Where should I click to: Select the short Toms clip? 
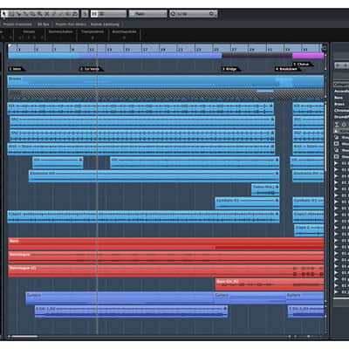(x=265, y=190)
